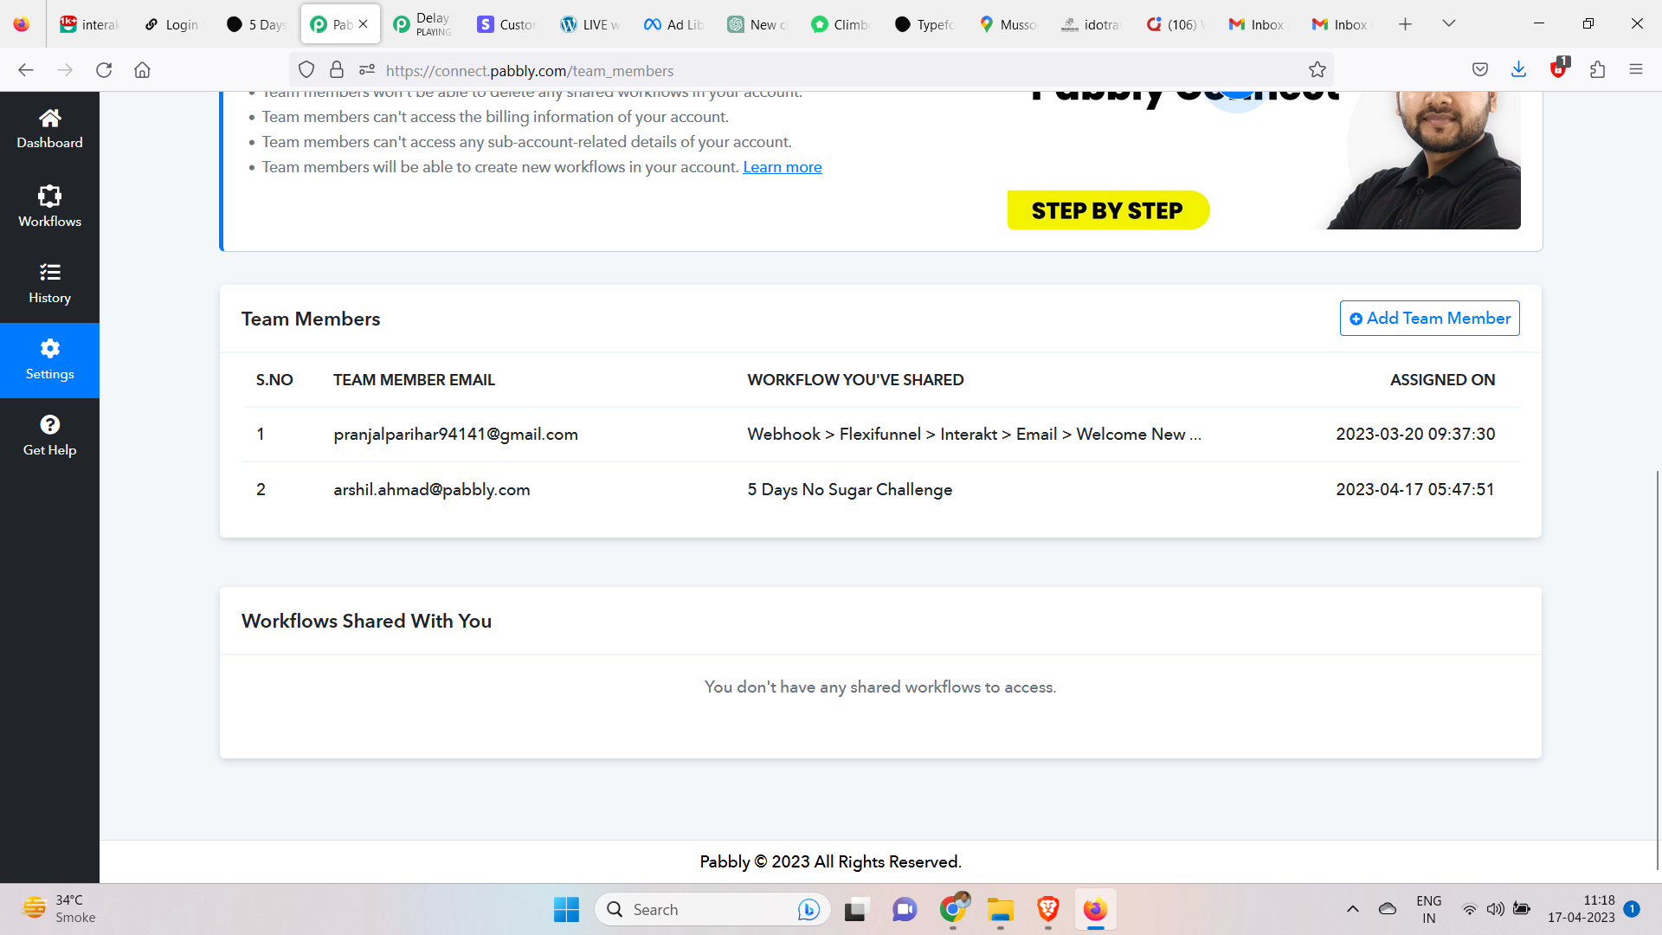Image resolution: width=1662 pixels, height=935 pixels.
Task: Click the Webhook > Flexifunnel workflow entry
Action: tap(974, 435)
